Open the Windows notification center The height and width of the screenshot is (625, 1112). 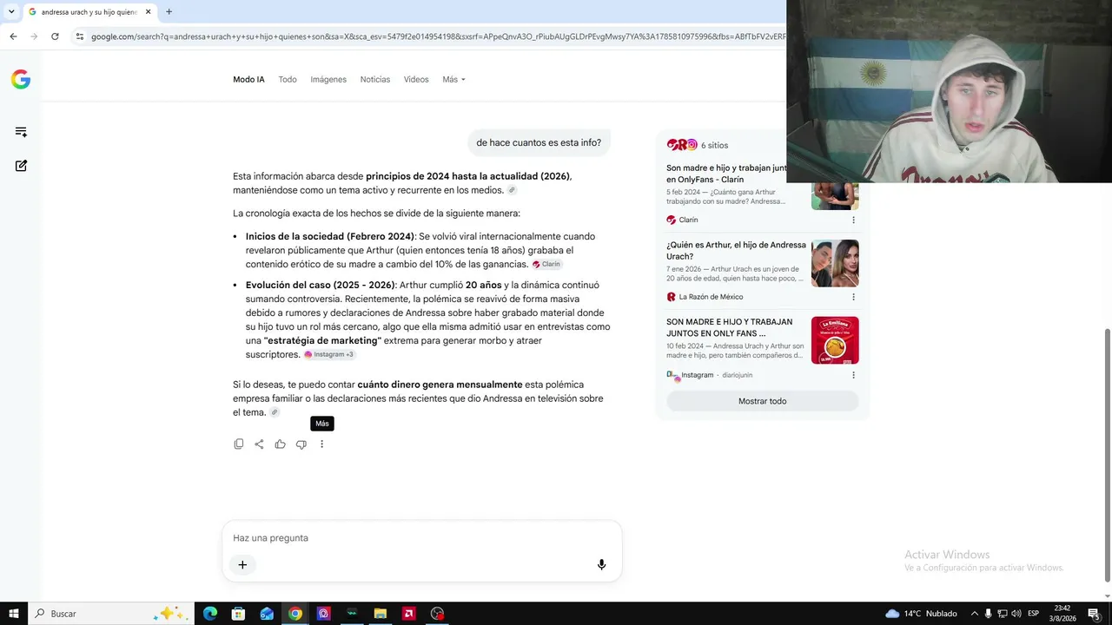pyautogui.click(x=1094, y=614)
